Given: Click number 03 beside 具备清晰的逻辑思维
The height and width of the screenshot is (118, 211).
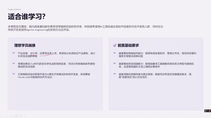Looking at the screenshot, I should (x=114, y=74).
